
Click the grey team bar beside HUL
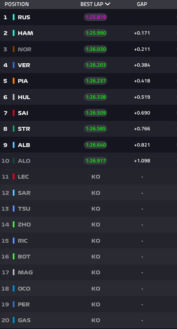14,97
